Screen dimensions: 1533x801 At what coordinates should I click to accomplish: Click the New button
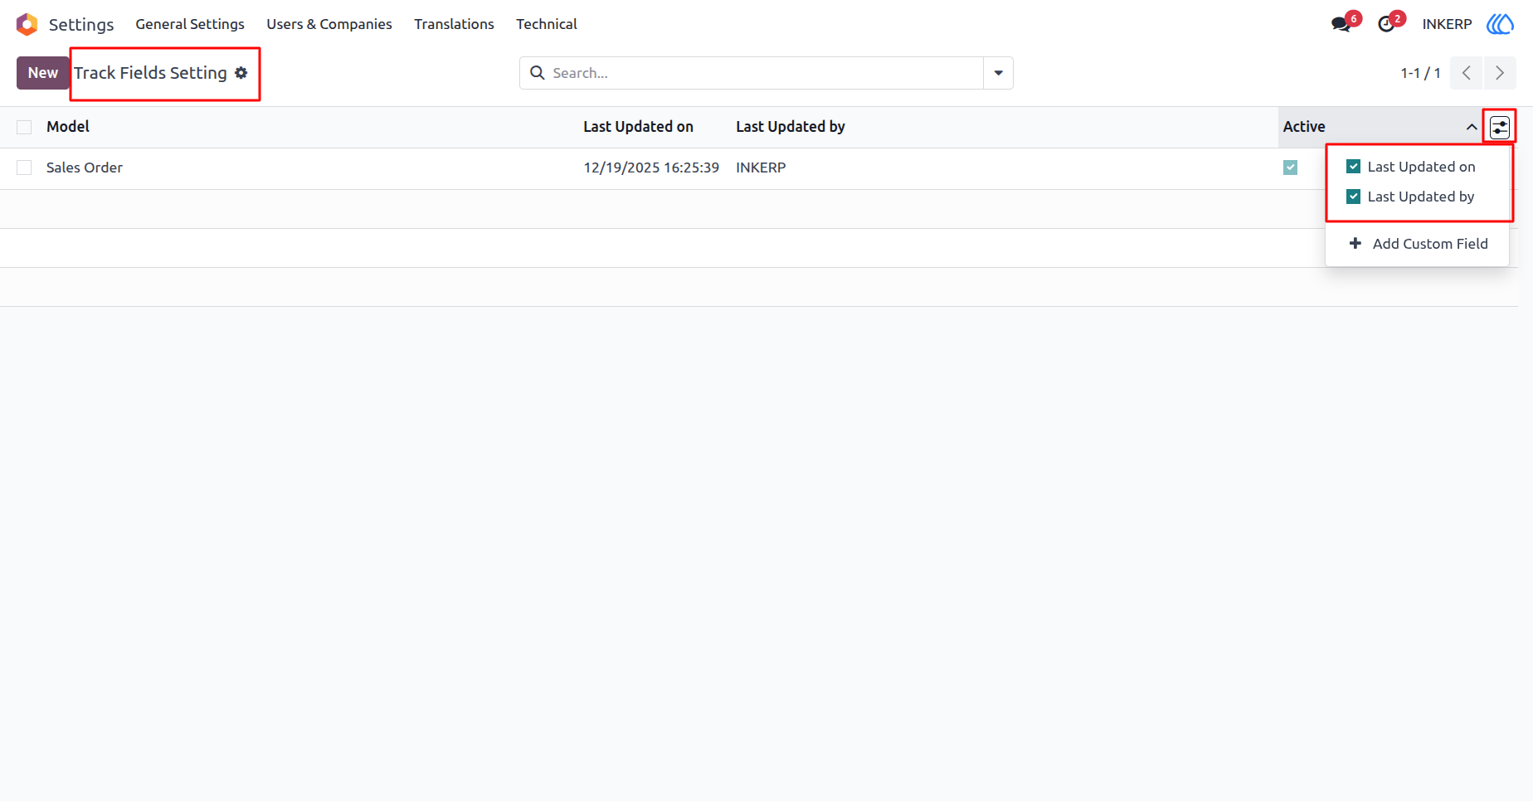pos(43,73)
